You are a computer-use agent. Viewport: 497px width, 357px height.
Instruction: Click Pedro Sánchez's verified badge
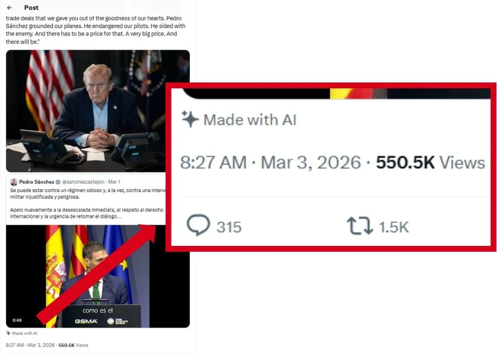point(58,182)
